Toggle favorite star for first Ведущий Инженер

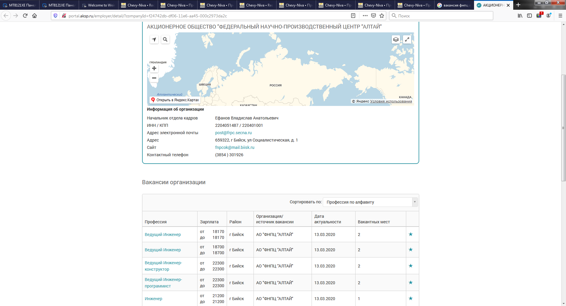pyautogui.click(x=411, y=234)
